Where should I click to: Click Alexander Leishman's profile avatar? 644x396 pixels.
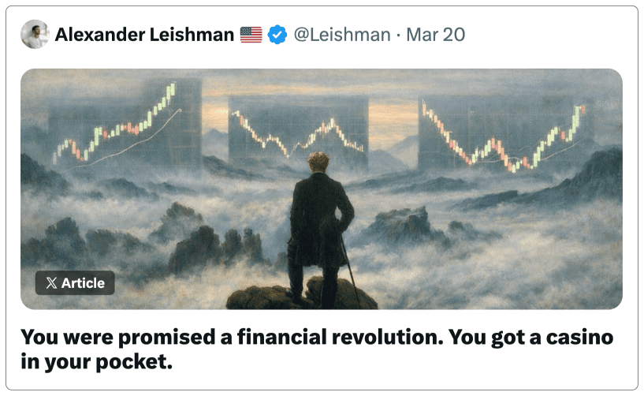(x=35, y=35)
